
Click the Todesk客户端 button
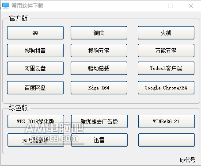click(166, 68)
